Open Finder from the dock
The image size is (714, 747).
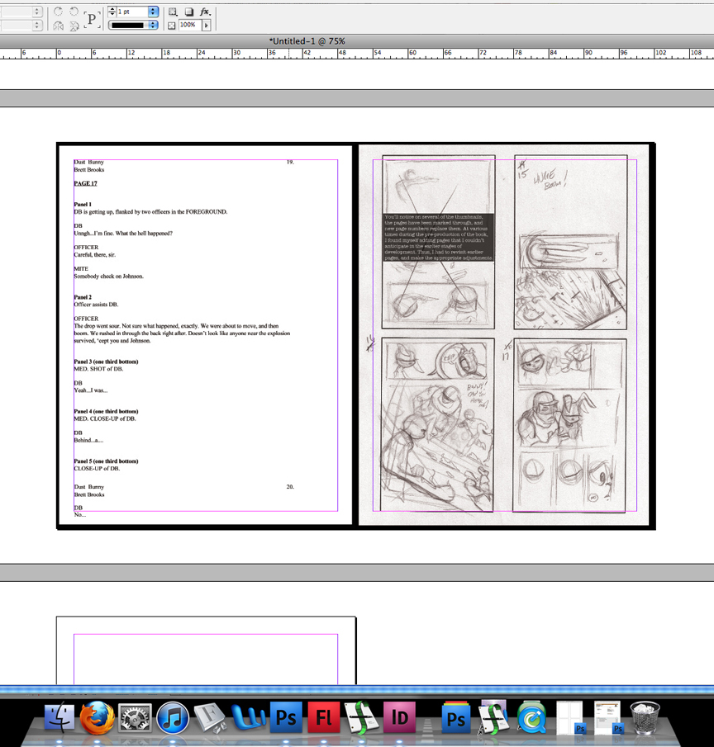pos(59,718)
